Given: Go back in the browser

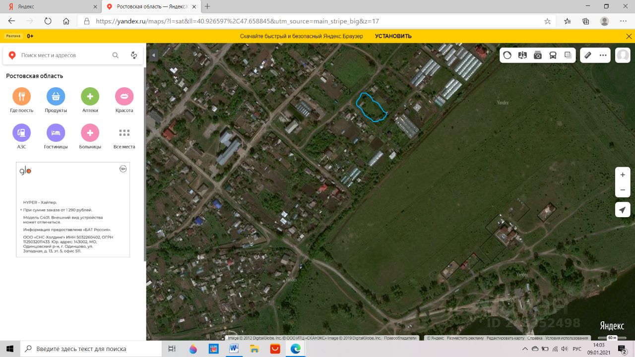Looking at the screenshot, I should [12, 21].
